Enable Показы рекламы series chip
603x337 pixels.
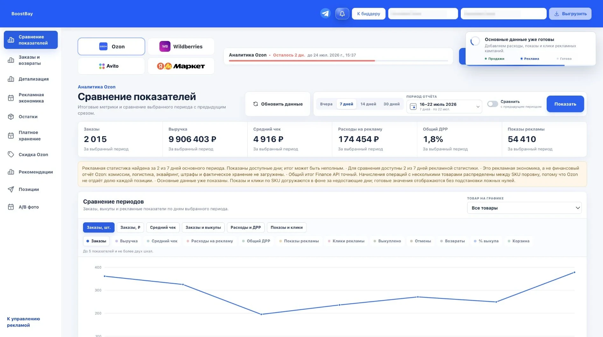pyautogui.click(x=299, y=241)
